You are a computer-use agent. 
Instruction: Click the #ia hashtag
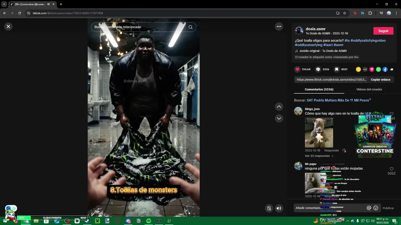[347, 41]
